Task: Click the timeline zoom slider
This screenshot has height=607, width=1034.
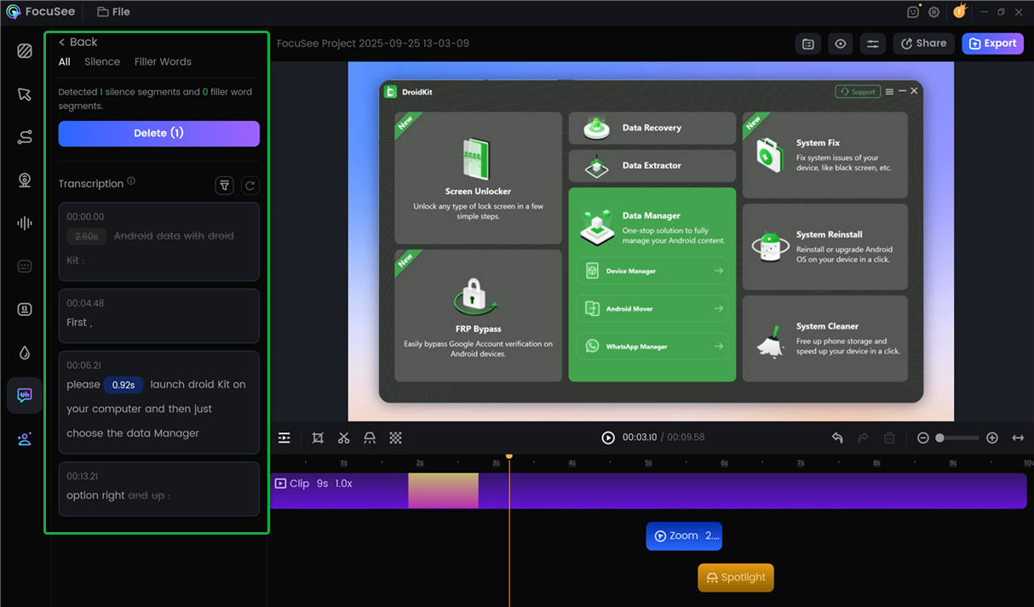Action: click(956, 438)
